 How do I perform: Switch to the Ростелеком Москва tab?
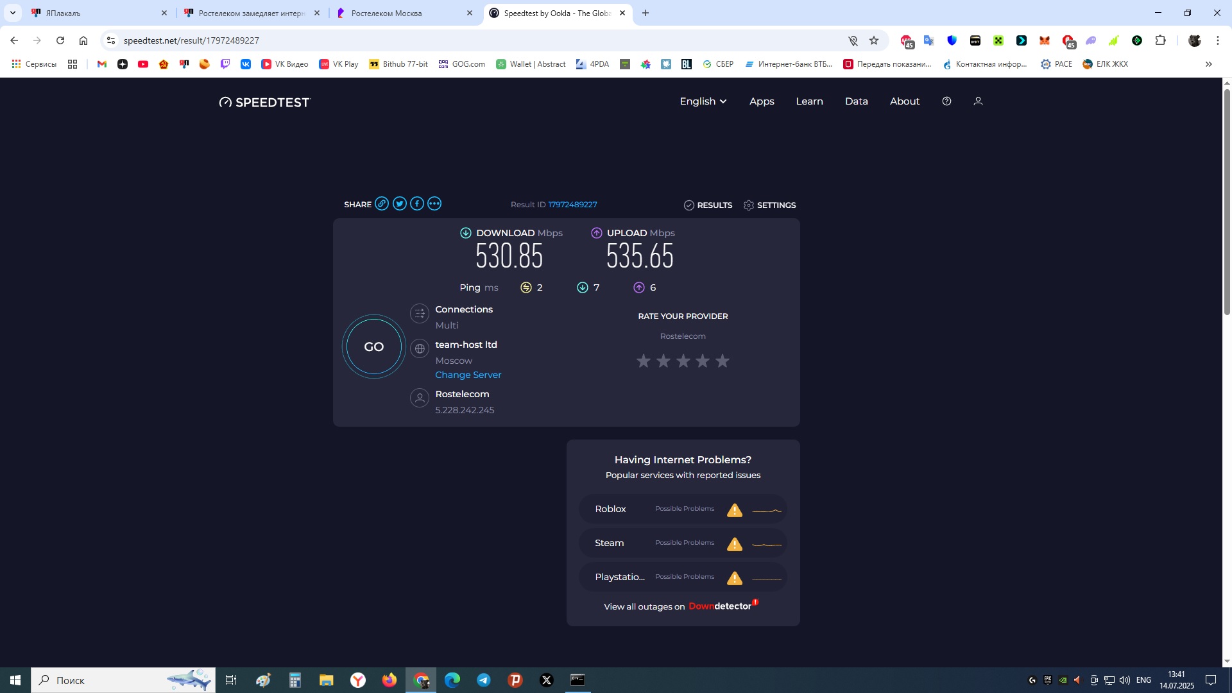coord(406,13)
